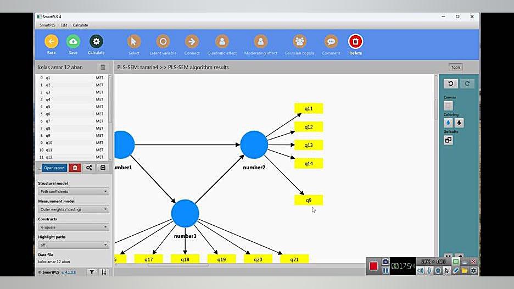Set border color with black droplet
The image size is (514, 289).
459,123
